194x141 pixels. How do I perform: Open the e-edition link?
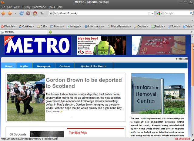click(182, 59)
